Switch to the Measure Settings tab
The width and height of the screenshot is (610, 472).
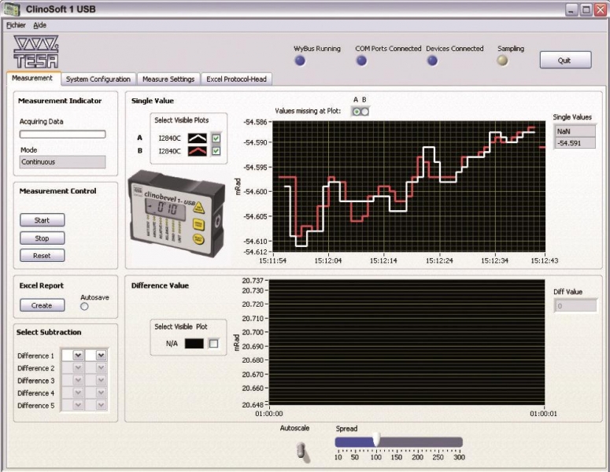pyautogui.click(x=168, y=79)
